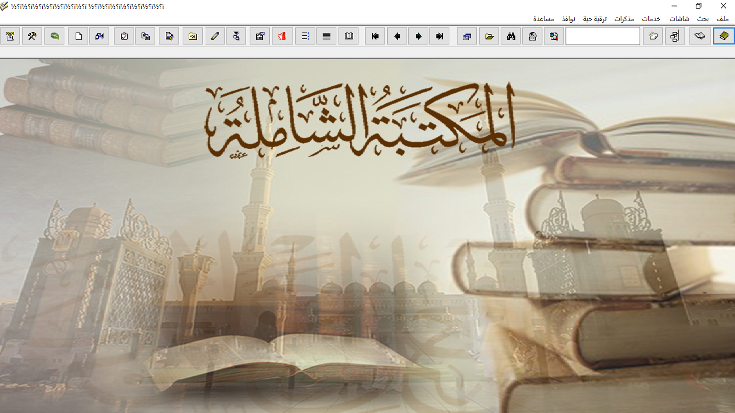Restore down the library window
Viewport: 735px width, 413px height.
[x=699, y=6]
